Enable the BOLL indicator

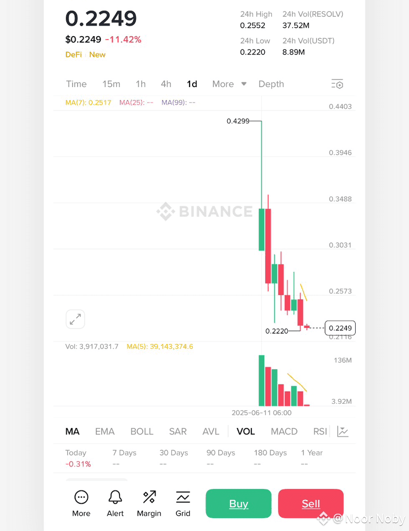pos(142,431)
